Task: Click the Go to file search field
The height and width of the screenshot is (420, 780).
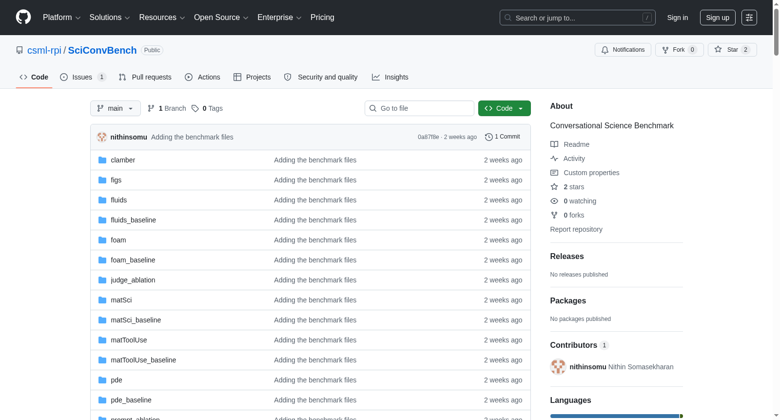Action: (x=419, y=108)
